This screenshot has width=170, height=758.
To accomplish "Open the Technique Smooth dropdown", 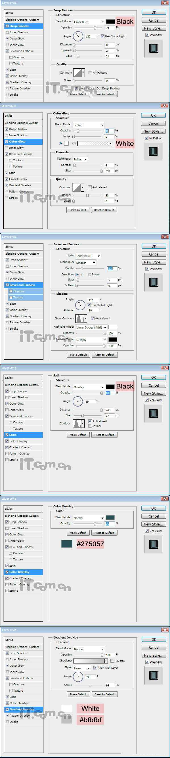I will (x=86, y=263).
